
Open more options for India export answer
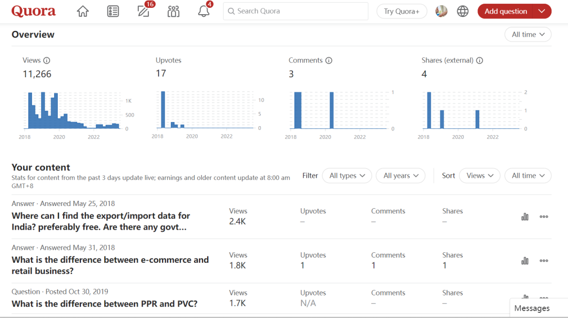point(544,217)
